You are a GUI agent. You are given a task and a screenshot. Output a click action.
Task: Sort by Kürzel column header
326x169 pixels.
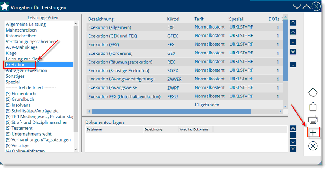pyautogui.click(x=173, y=19)
